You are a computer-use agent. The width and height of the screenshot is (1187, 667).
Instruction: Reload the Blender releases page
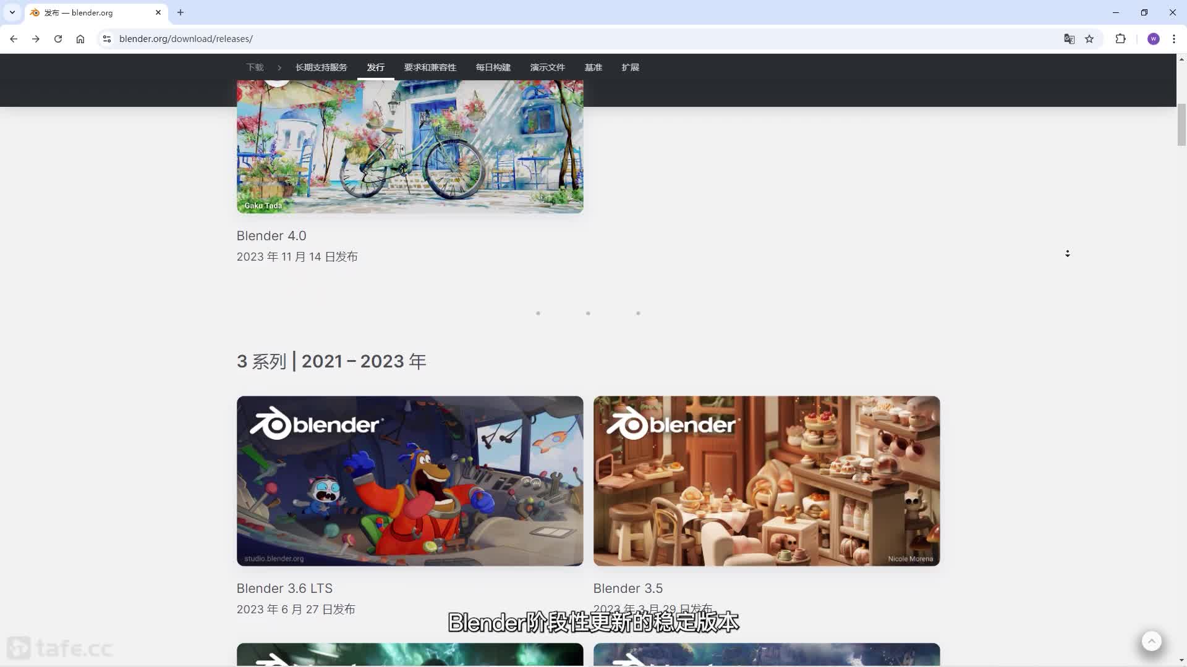[x=58, y=39]
